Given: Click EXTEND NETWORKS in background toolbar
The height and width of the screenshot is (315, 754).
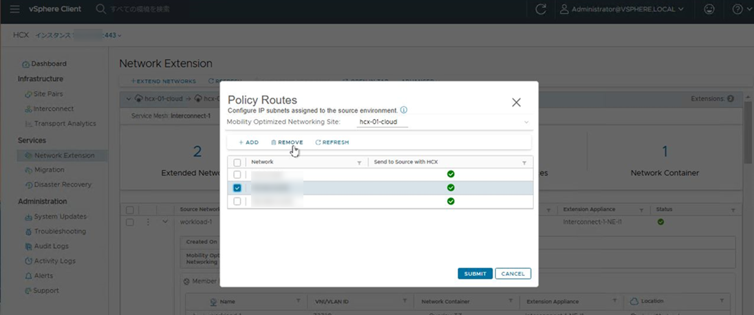Looking at the screenshot, I should [x=164, y=81].
